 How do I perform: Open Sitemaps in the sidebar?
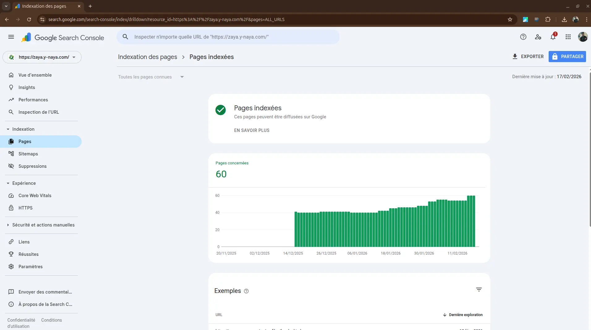point(28,154)
